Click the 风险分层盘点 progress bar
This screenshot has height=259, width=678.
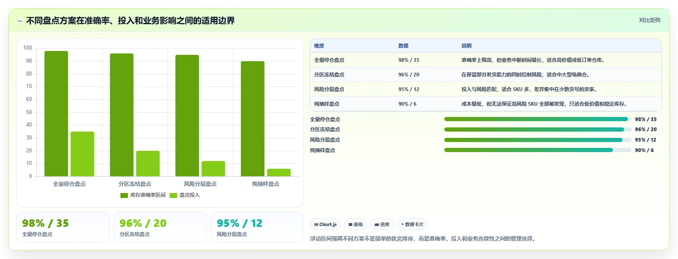[x=538, y=140]
